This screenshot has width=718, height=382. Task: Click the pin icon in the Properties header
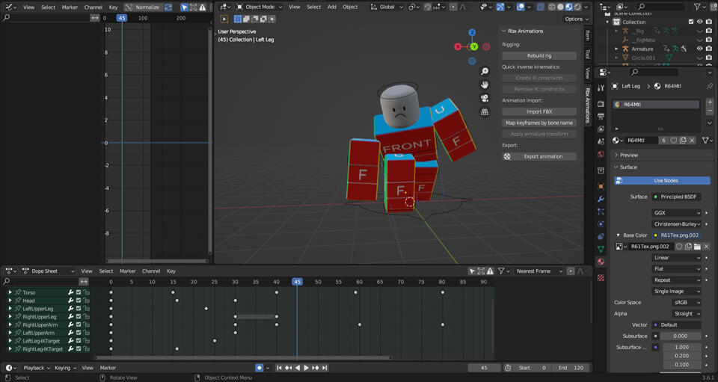(x=709, y=86)
